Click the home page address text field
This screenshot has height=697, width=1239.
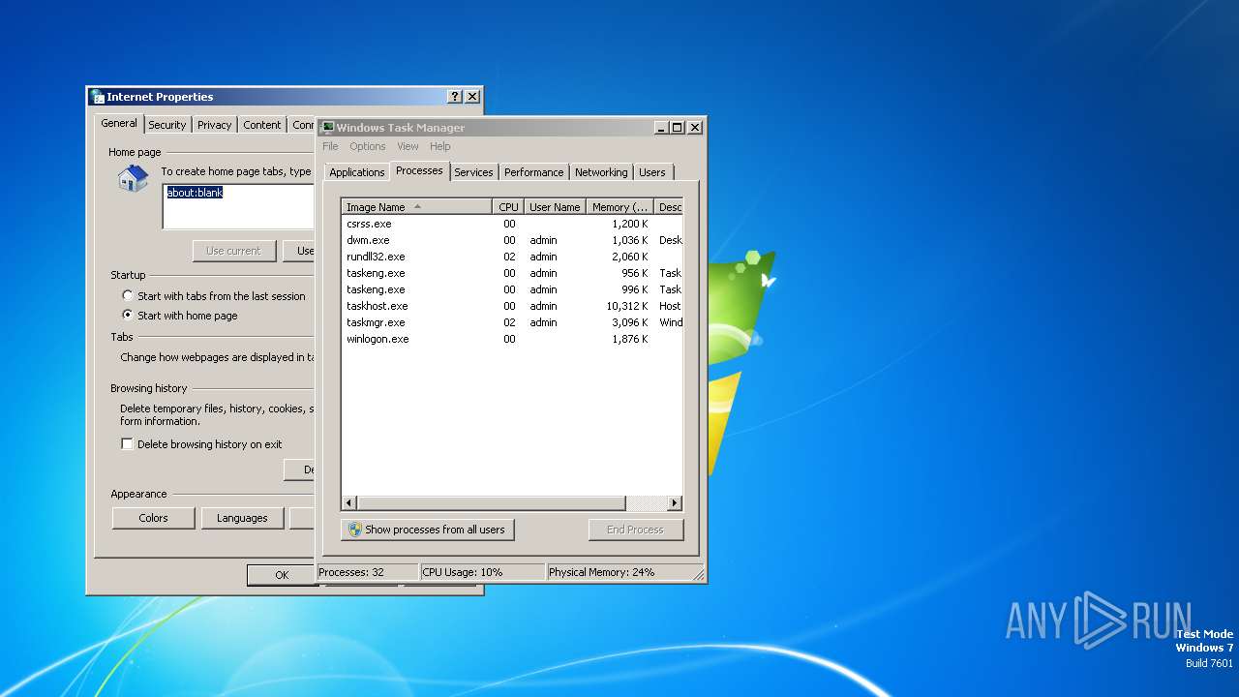pos(238,206)
